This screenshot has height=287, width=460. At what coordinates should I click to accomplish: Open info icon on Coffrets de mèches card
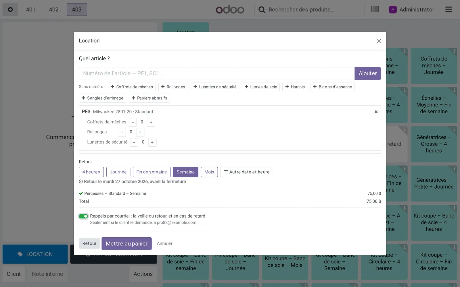pyautogui.click(x=454, y=51)
